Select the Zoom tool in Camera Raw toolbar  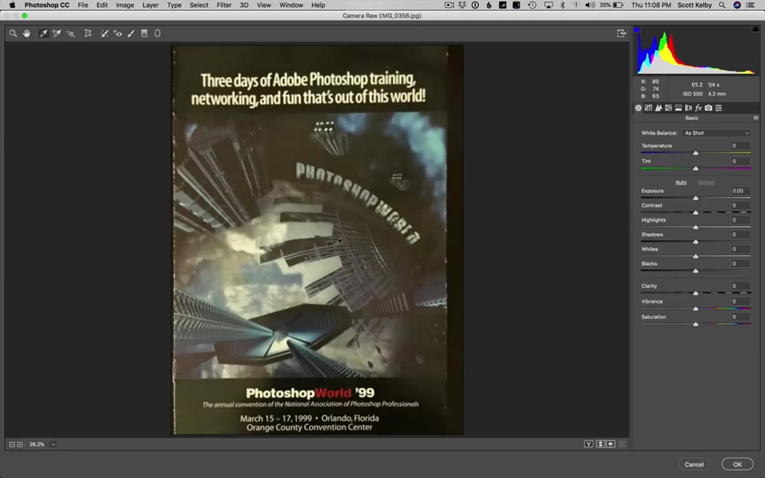(x=13, y=33)
